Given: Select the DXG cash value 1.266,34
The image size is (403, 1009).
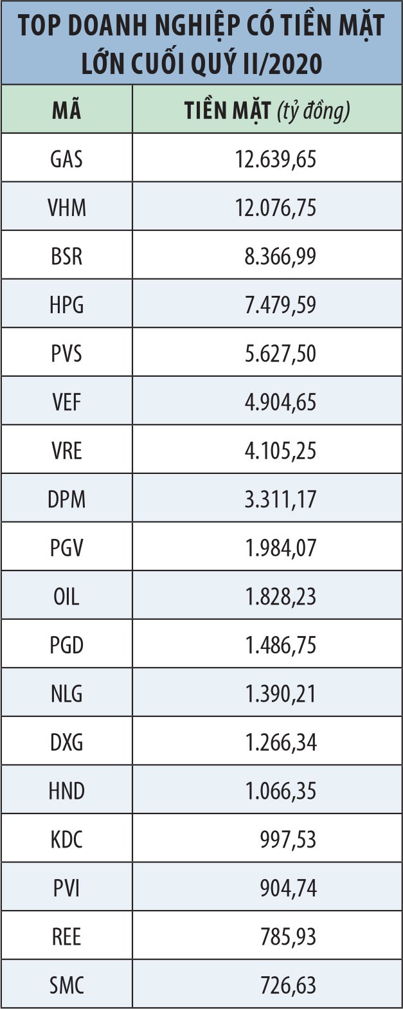Looking at the screenshot, I should point(280,743).
